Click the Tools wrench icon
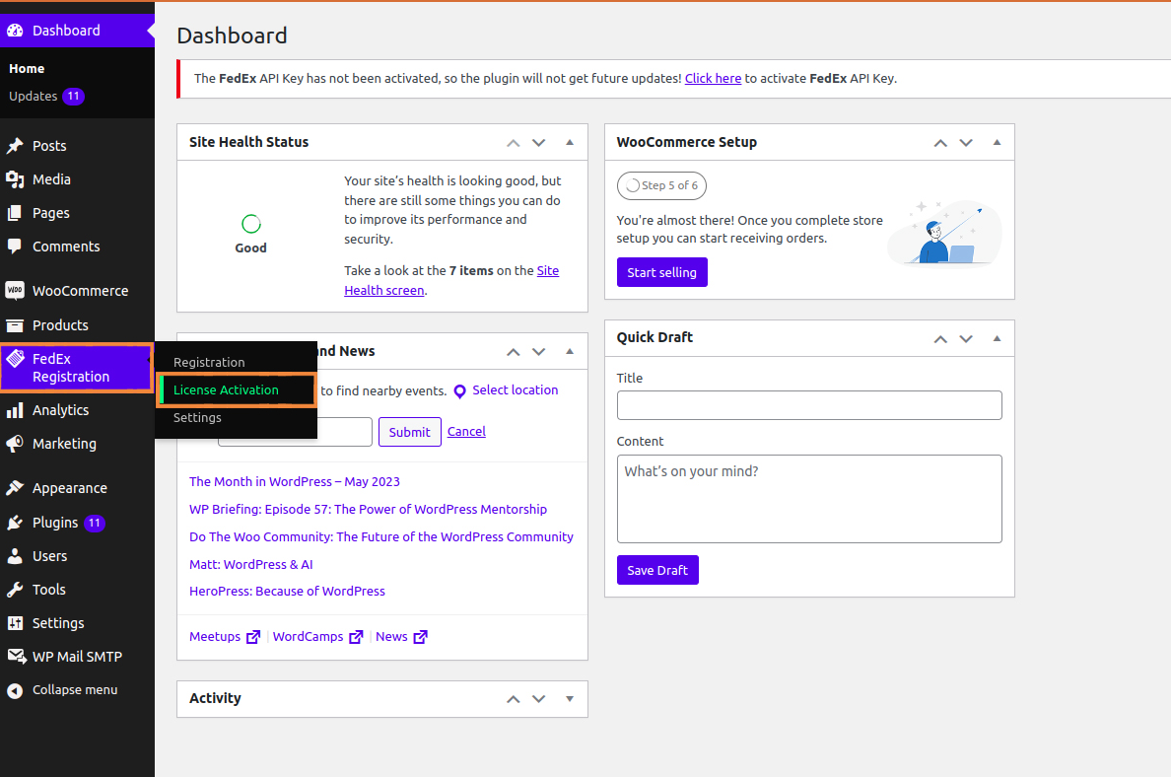Image resolution: width=1171 pixels, height=777 pixels. 15,590
